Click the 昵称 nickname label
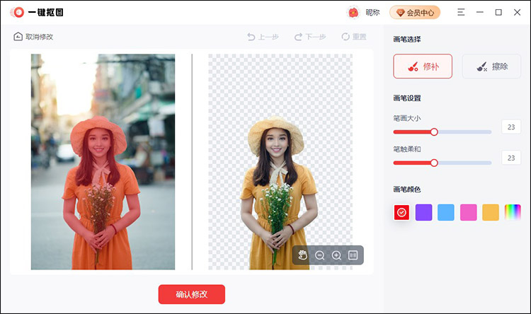This screenshot has height=314, width=531. 372,13
